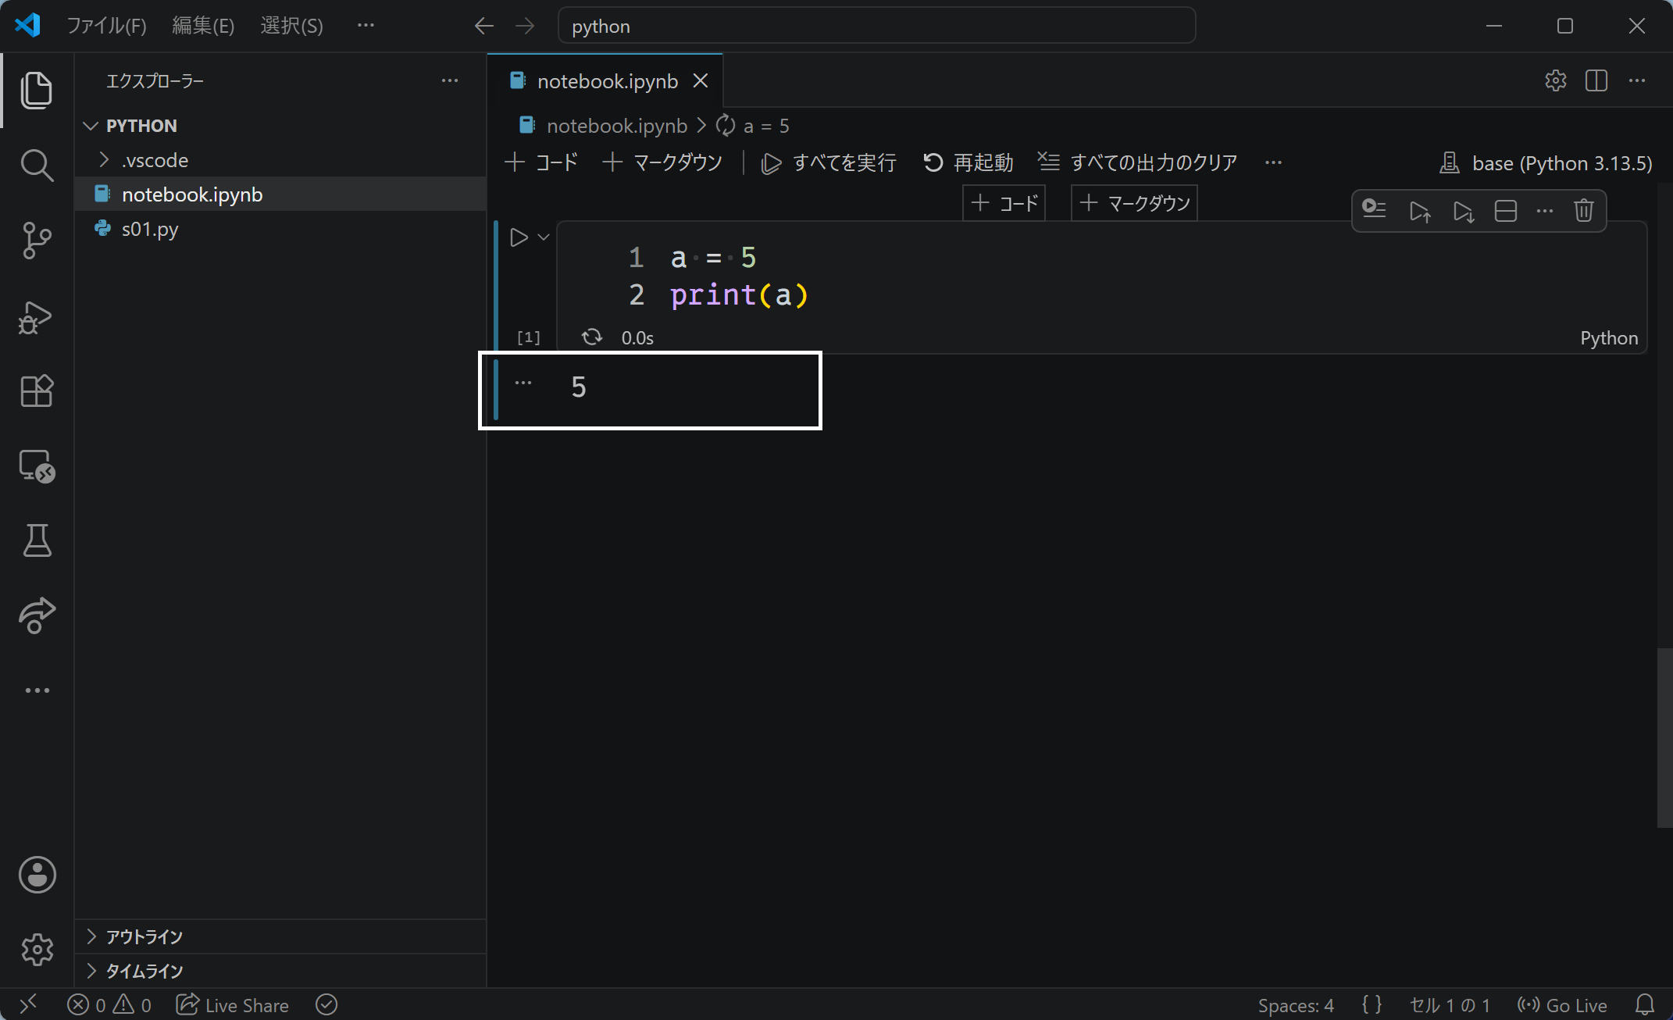The width and height of the screenshot is (1673, 1020).
Task: Open the File menu
Action: [106, 26]
